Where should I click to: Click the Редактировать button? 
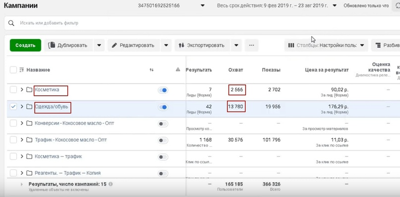tap(134, 45)
